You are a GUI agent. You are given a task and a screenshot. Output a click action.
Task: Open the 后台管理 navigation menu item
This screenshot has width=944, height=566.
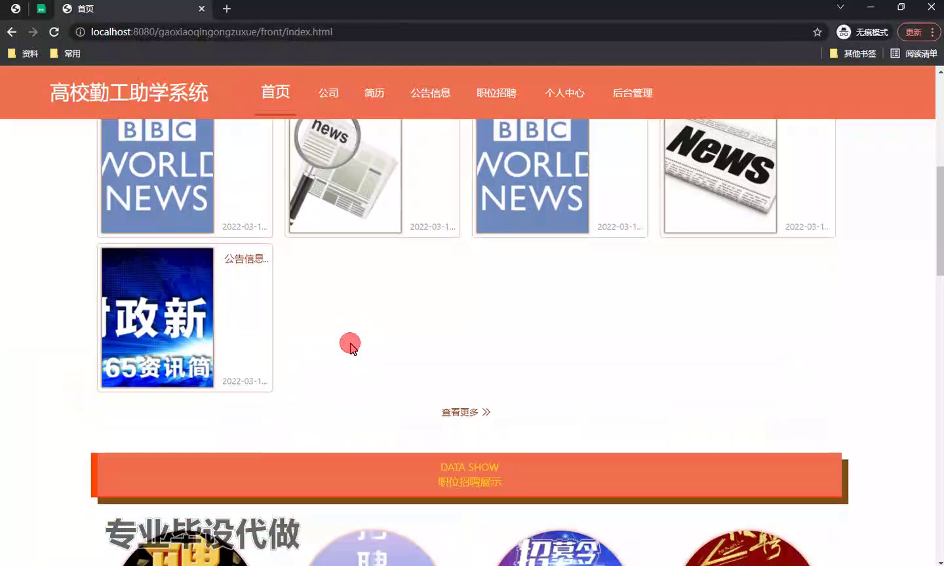coord(633,93)
